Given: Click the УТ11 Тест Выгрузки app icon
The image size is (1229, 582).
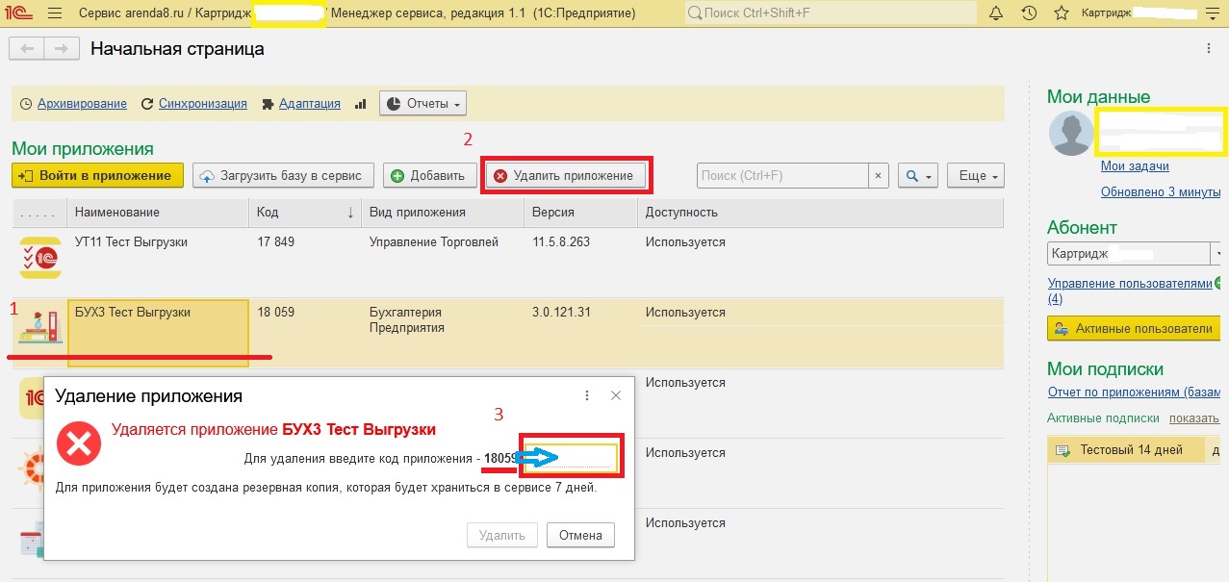Looking at the screenshot, I should point(39,256).
